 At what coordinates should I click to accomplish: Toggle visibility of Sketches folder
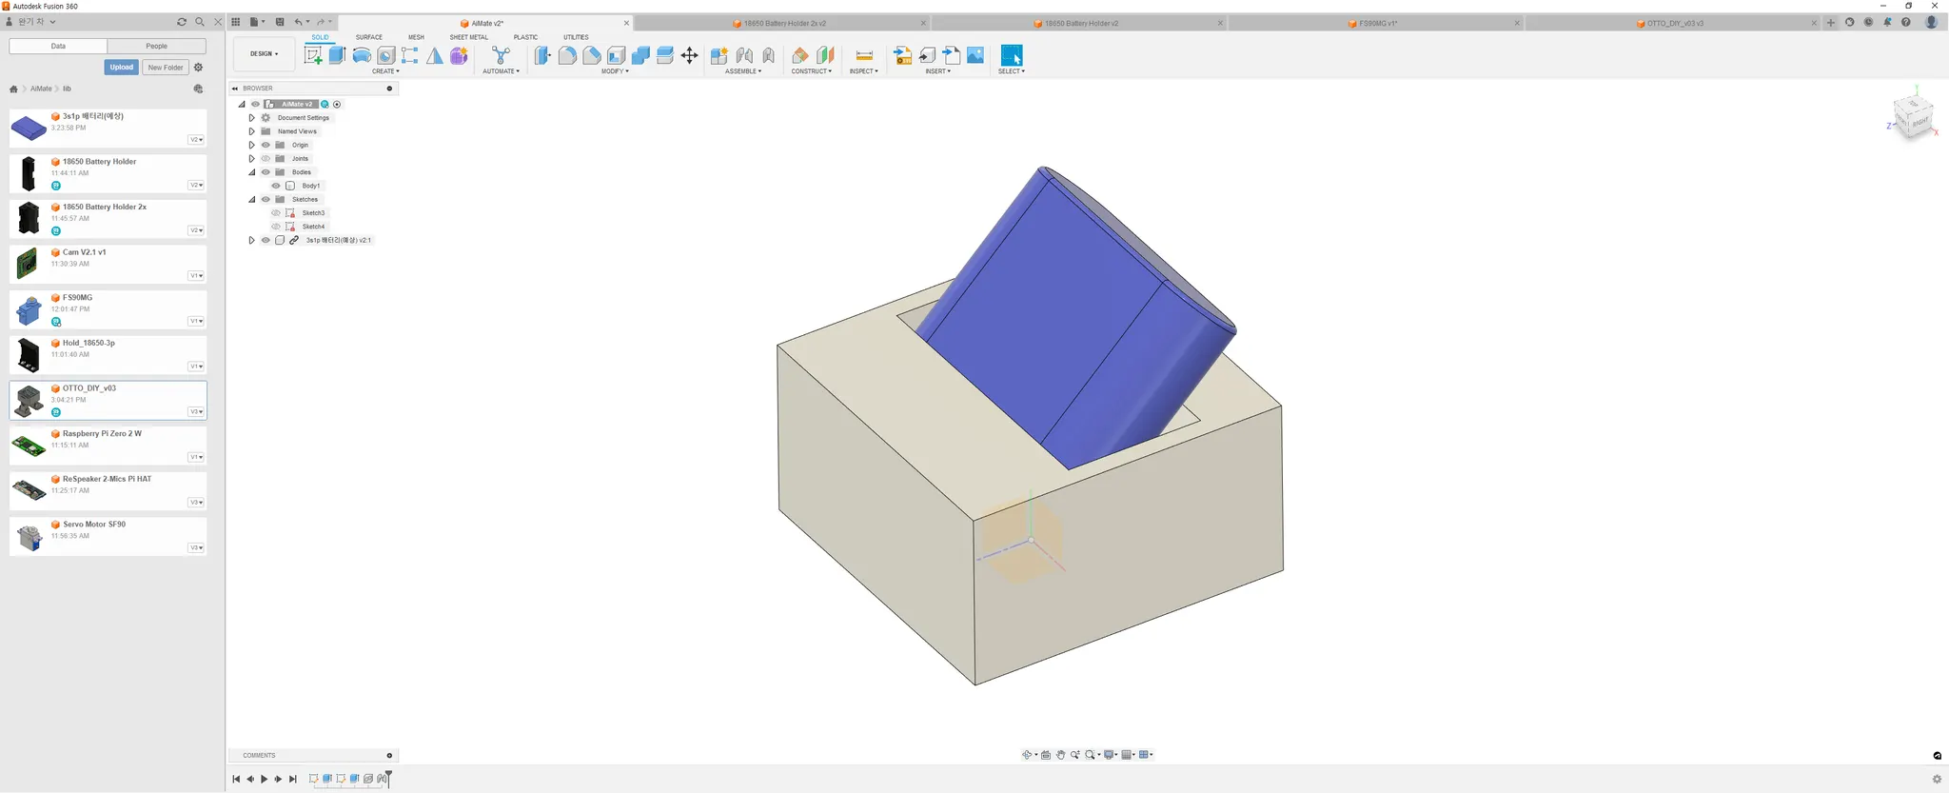tap(266, 200)
